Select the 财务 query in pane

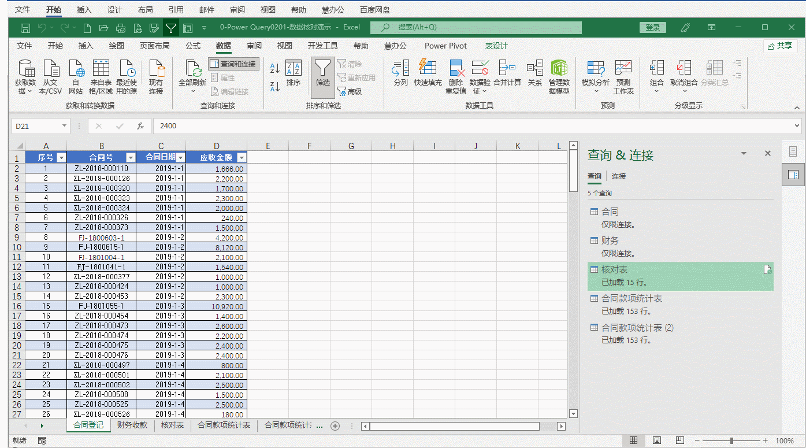(x=680, y=246)
